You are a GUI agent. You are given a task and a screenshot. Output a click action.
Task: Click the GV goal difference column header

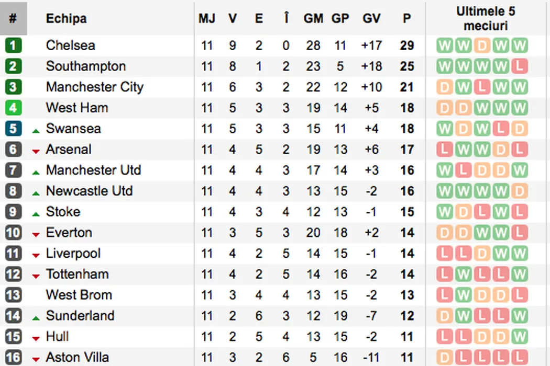[x=371, y=19]
